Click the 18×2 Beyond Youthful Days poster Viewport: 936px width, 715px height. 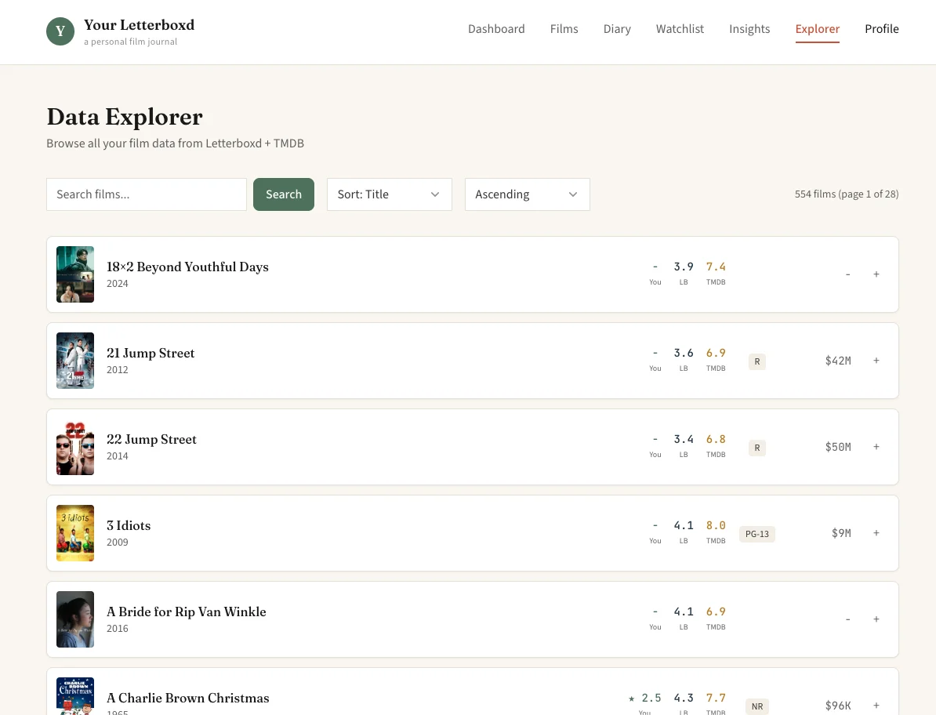75,274
